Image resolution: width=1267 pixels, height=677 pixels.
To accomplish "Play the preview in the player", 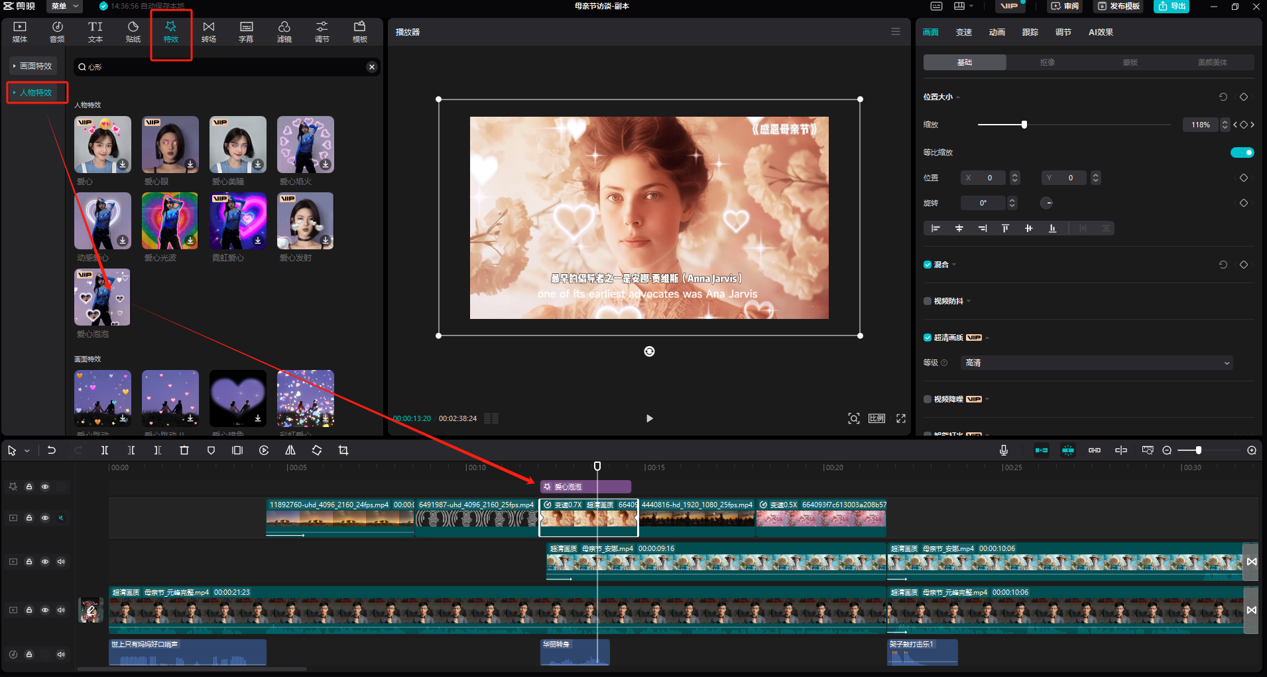I will [650, 418].
